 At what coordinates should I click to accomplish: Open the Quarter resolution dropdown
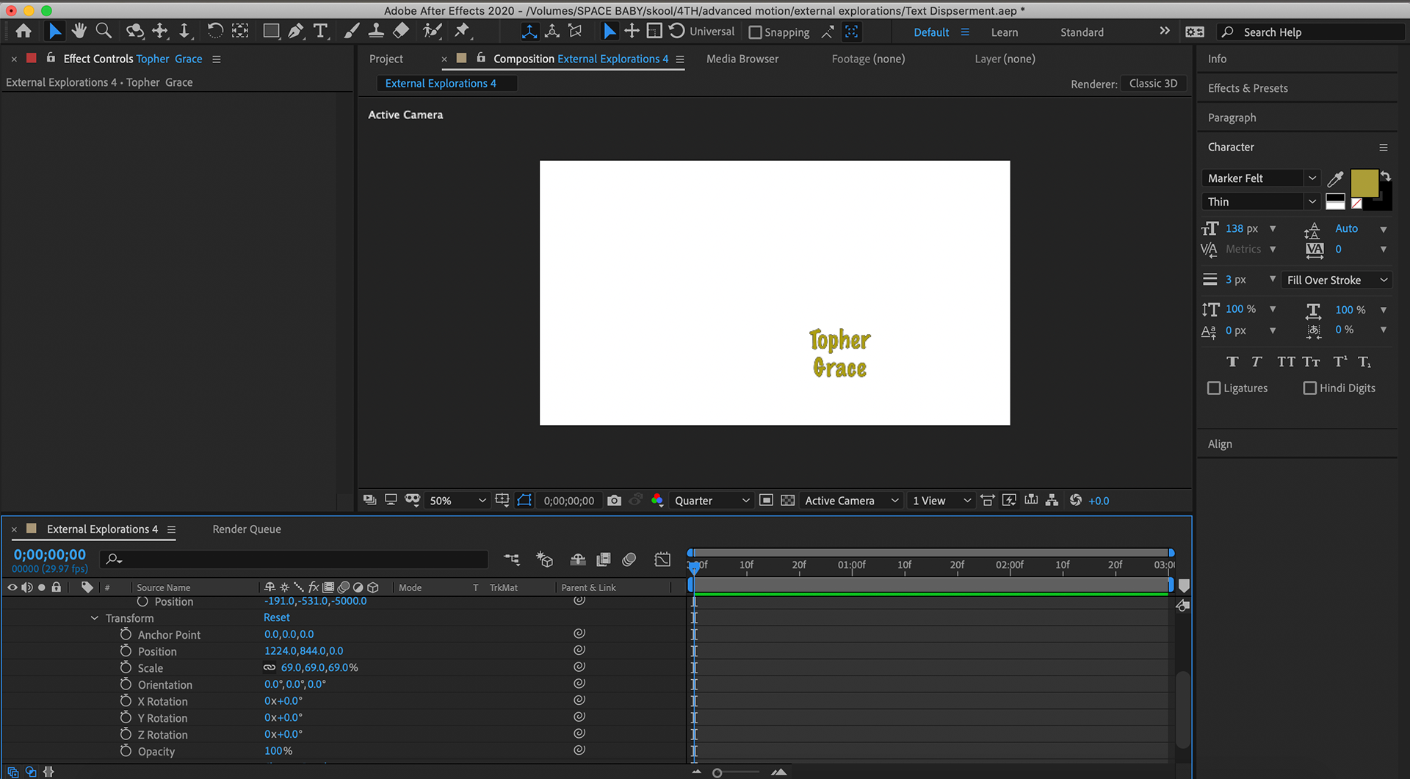[x=712, y=501]
